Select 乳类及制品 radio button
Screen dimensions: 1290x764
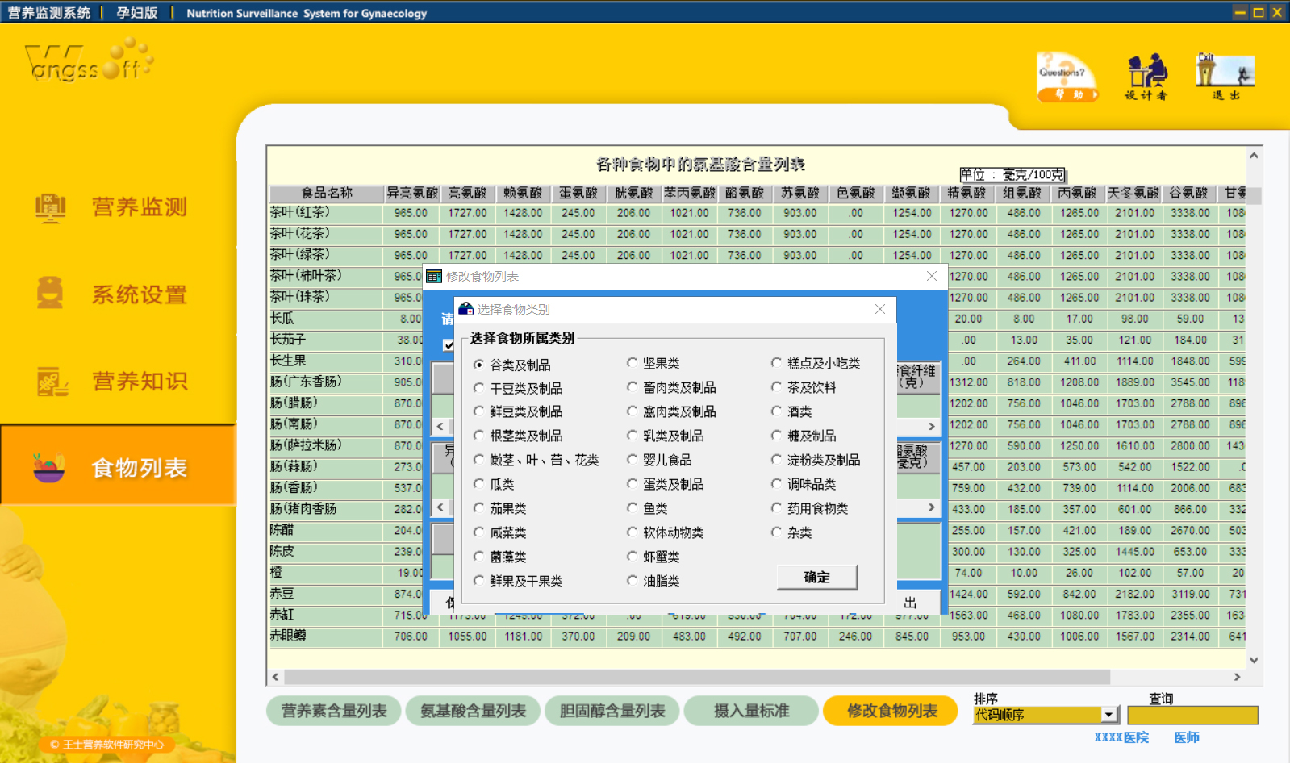632,436
